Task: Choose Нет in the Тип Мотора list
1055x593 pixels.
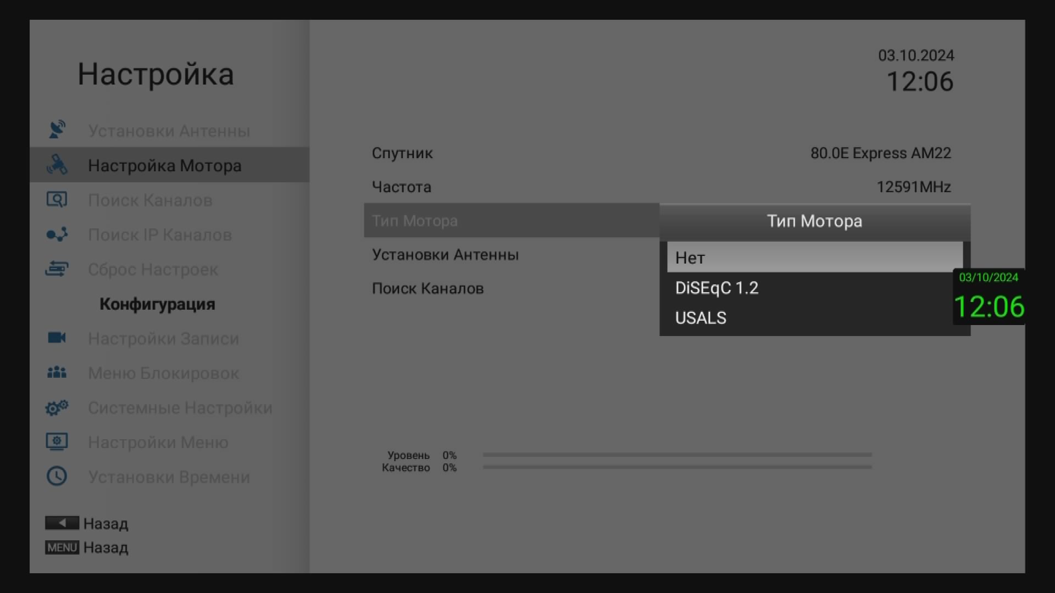Action: 815,257
